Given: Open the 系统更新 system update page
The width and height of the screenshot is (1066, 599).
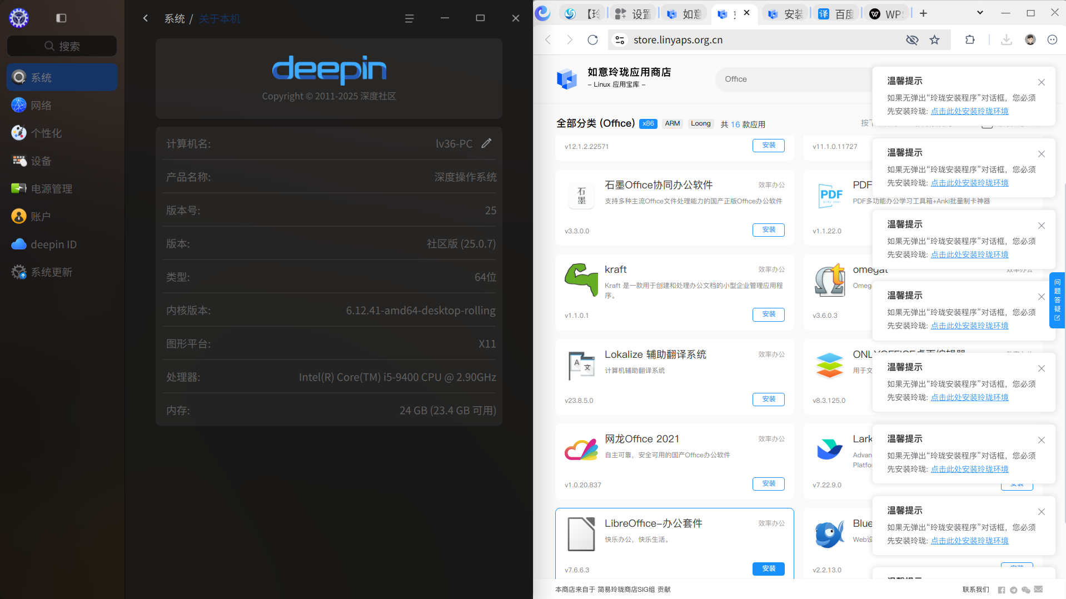Looking at the screenshot, I should point(62,272).
